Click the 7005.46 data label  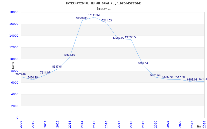[x=21, y=74]
